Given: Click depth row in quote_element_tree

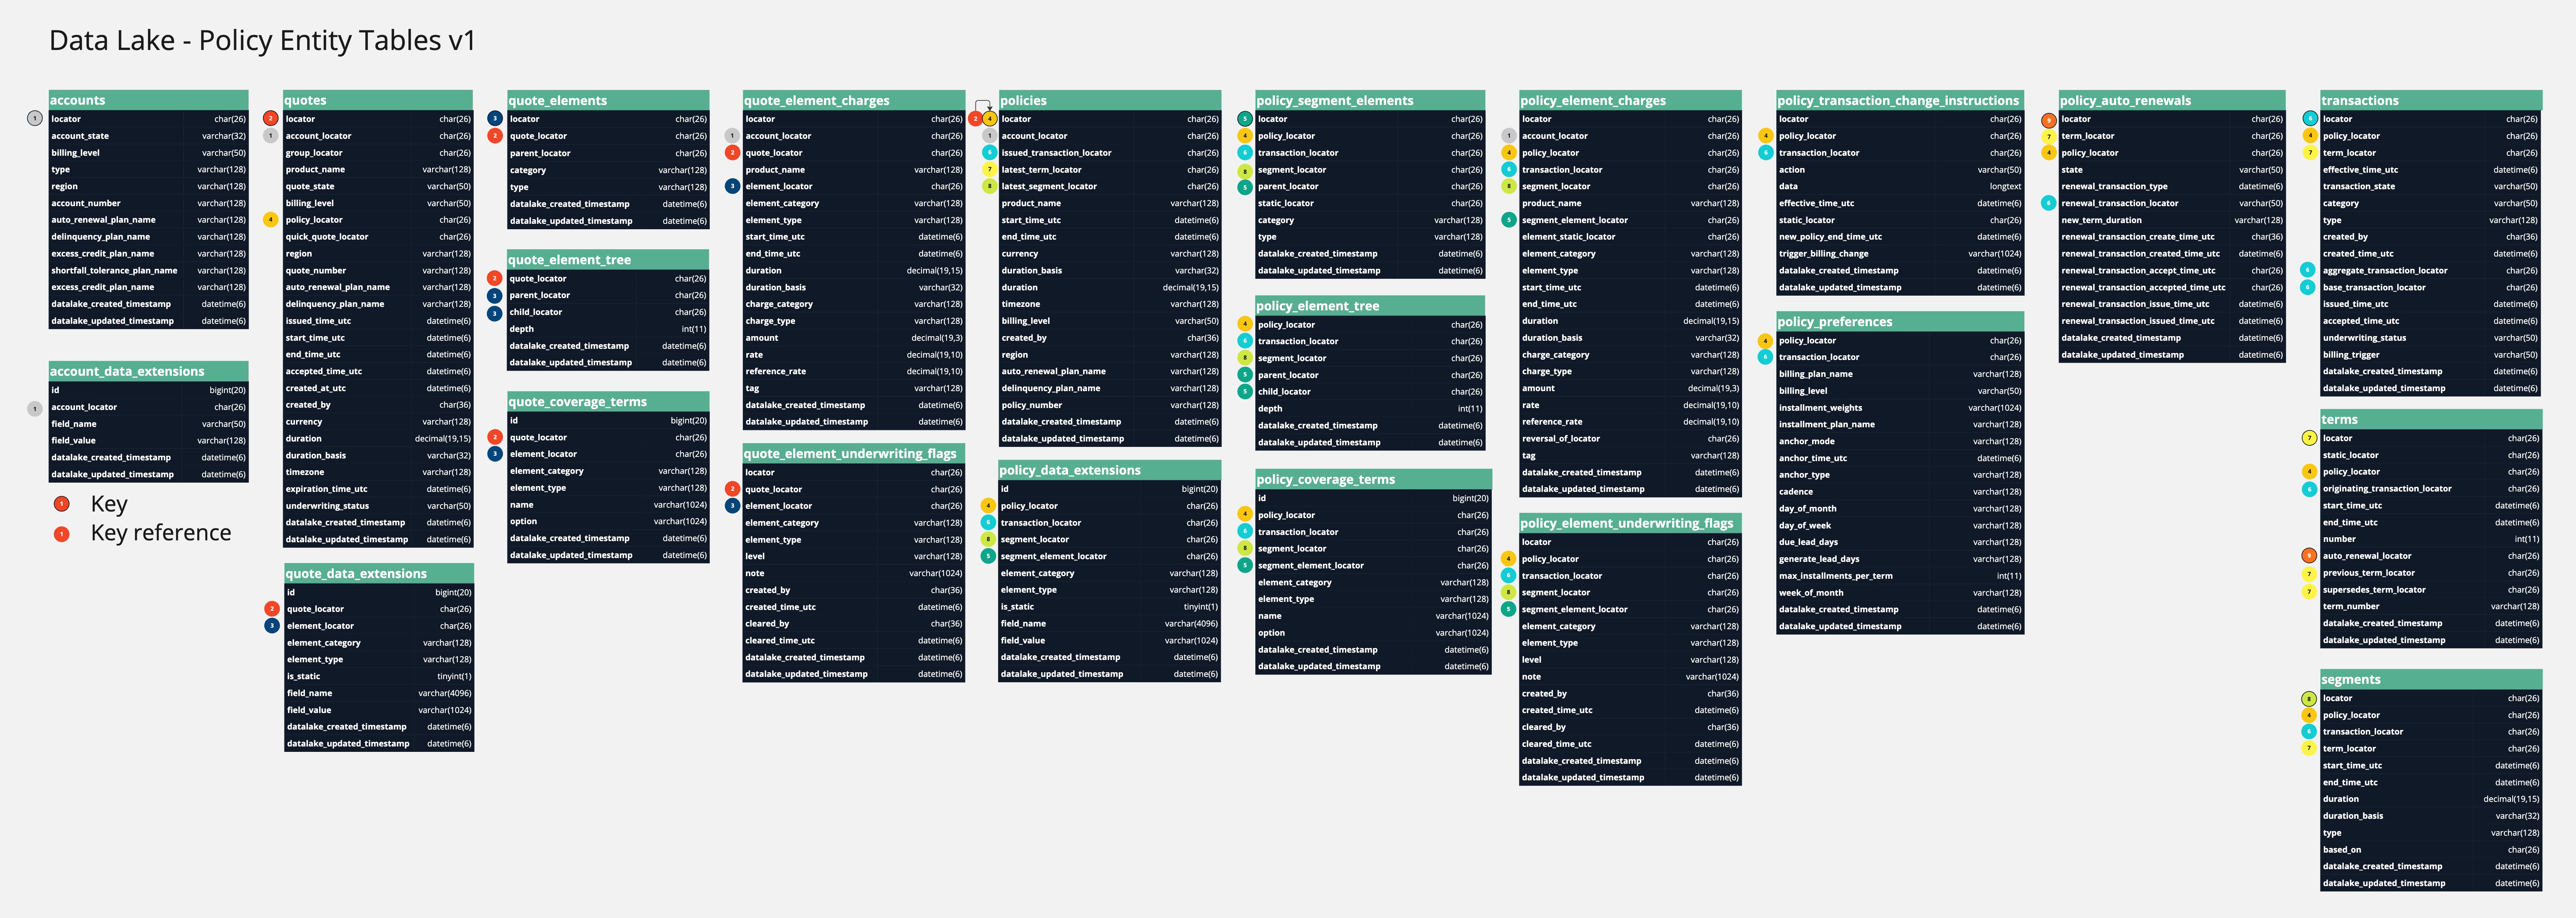Looking at the screenshot, I should [x=608, y=329].
